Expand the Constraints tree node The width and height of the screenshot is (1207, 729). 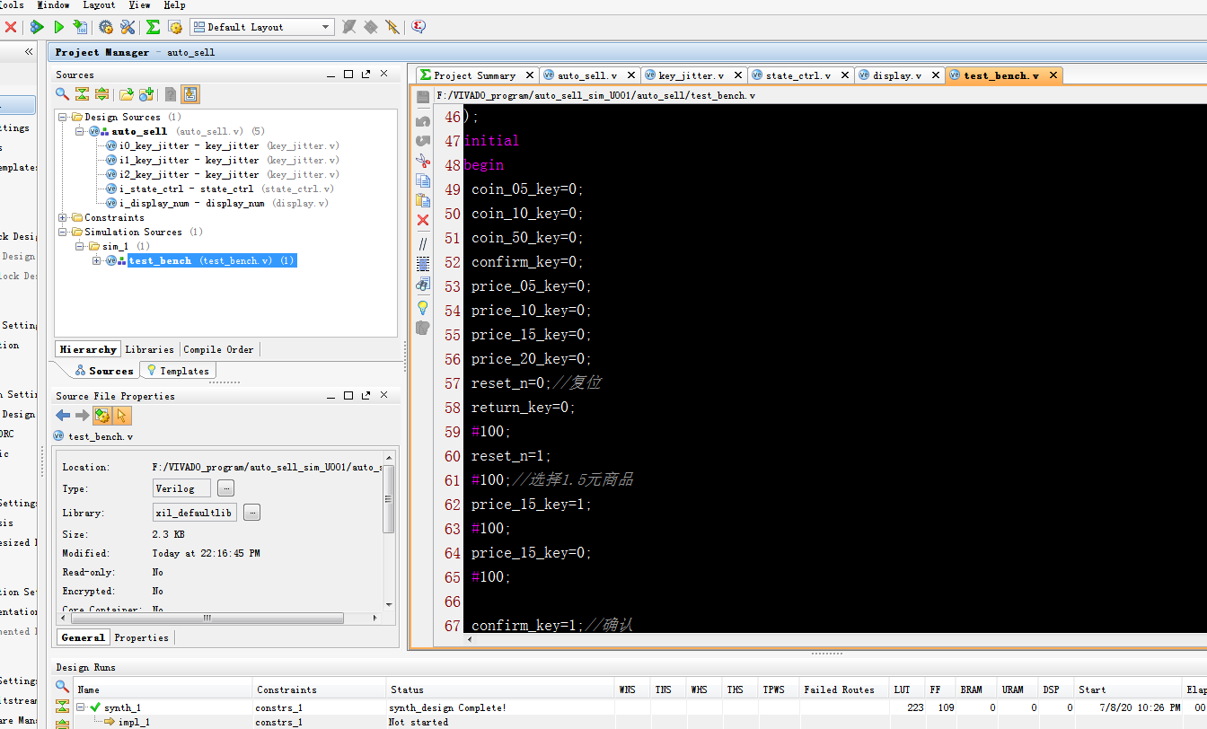(x=62, y=217)
